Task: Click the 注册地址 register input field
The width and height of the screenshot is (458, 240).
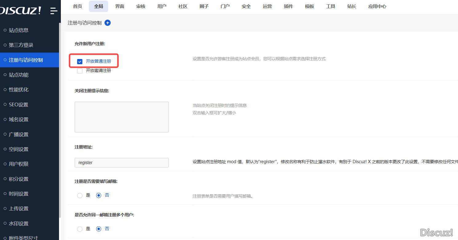Action: (122, 163)
